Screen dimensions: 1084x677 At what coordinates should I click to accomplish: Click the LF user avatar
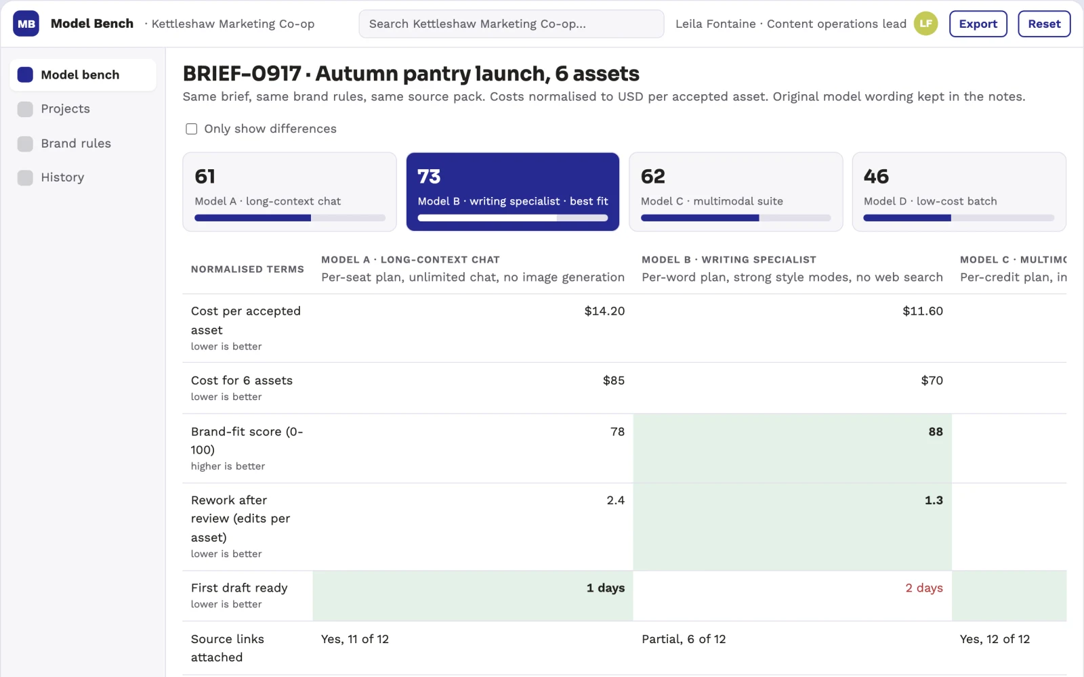coord(925,24)
